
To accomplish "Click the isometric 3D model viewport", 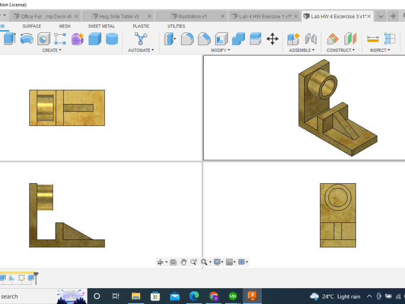I will point(304,108).
